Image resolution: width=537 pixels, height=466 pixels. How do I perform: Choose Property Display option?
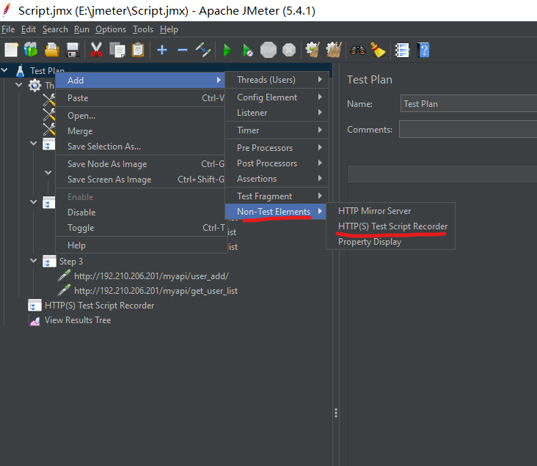click(390, 242)
